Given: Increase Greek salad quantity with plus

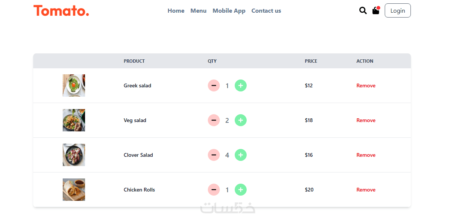Looking at the screenshot, I should pos(241,86).
